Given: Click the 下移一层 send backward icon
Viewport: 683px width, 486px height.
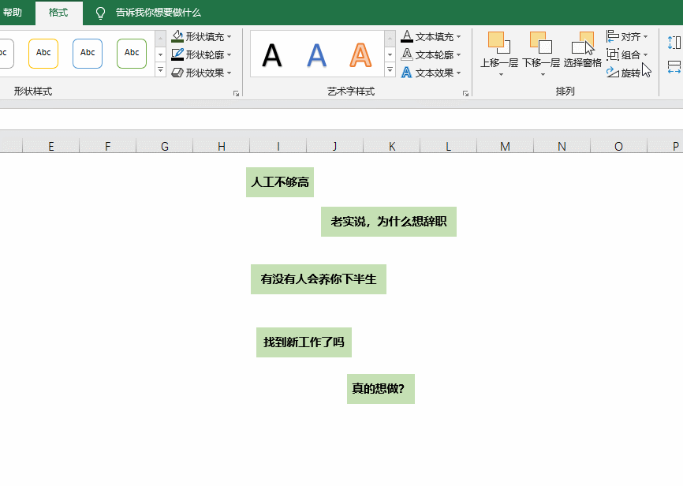Looking at the screenshot, I should click(x=541, y=43).
